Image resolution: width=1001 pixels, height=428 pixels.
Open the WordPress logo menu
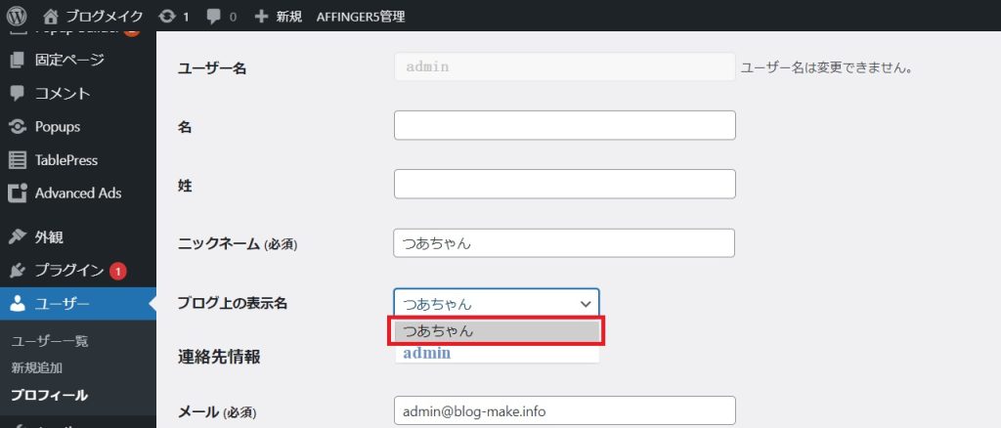(x=17, y=16)
